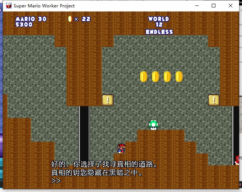Click the fourth coin in the row

pyautogui.click(x=179, y=77)
